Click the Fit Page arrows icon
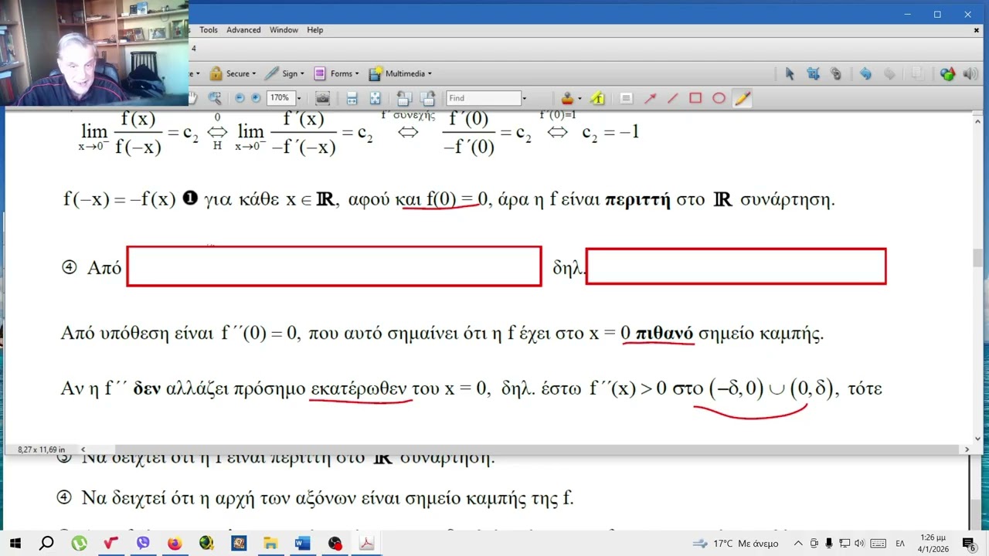Image resolution: width=989 pixels, height=556 pixels. [x=376, y=98]
